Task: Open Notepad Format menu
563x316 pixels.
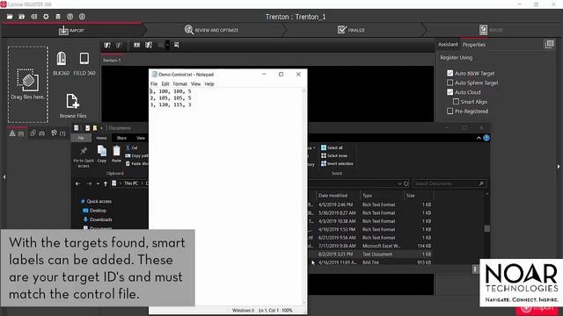Action: pyautogui.click(x=179, y=84)
